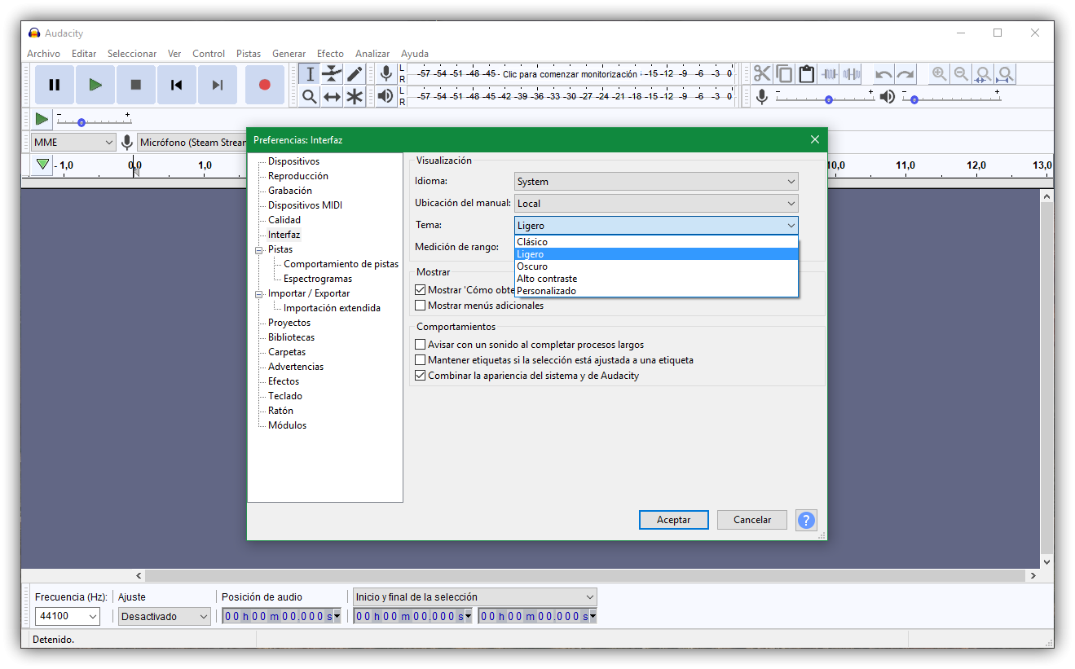1075x669 pixels.
Task: Enable 'Avisar con un sonido' checkbox
Action: [421, 345]
